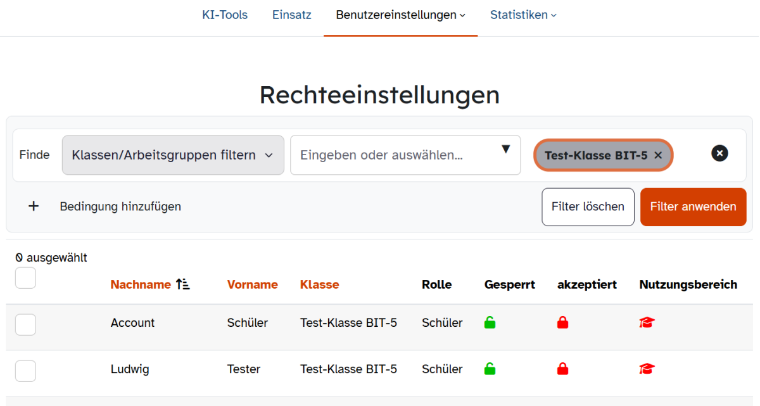Click the green unlock icon for Account

[x=490, y=323]
